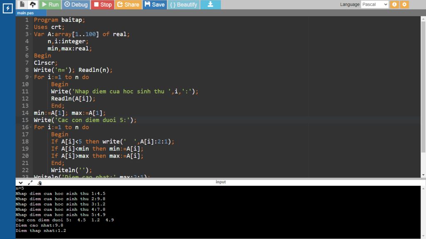426x239 pixels.
Task: Click console line 'Cac con diem duoi 5: 4.5 1.2 4.9'
Action: pyautogui.click(x=64, y=220)
